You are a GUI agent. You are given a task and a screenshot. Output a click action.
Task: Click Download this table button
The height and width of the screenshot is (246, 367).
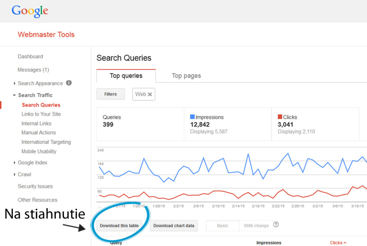tap(119, 226)
